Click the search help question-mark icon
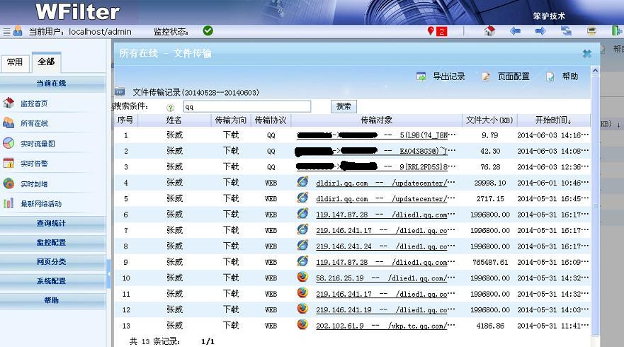This screenshot has width=624, height=347. coord(171,107)
